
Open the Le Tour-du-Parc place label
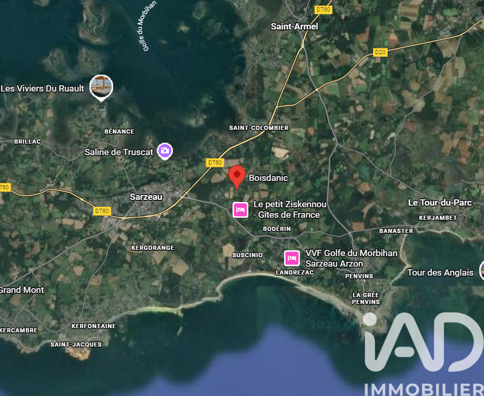tap(440, 202)
